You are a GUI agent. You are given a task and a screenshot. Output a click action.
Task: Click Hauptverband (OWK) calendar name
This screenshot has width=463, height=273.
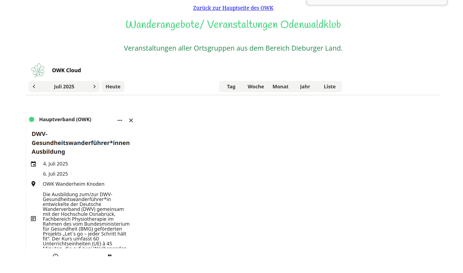click(65, 120)
